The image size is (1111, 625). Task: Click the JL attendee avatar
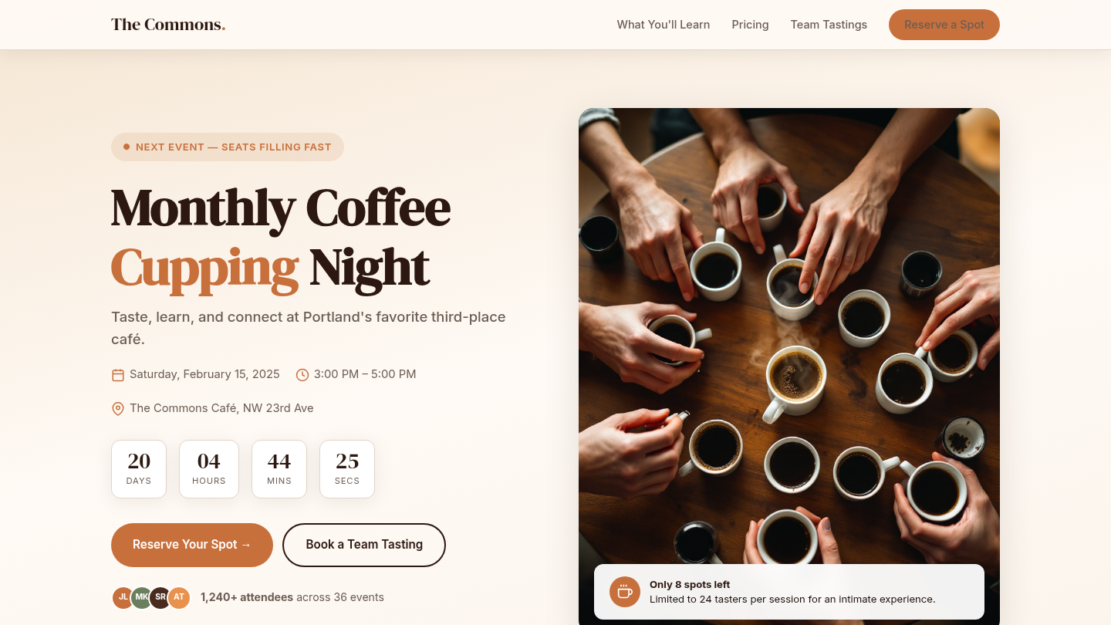(x=123, y=597)
